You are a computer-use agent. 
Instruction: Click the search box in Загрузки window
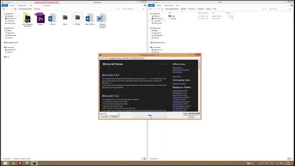point(133,9)
